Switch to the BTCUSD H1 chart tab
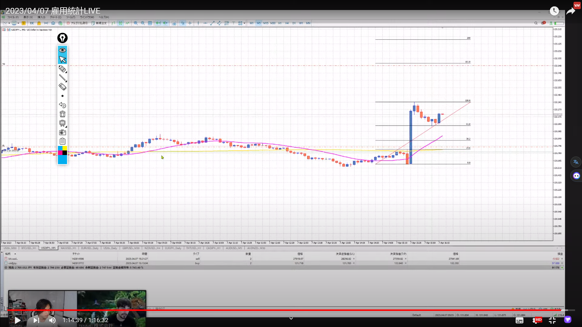The image size is (582, 327). (x=29, y=248)
